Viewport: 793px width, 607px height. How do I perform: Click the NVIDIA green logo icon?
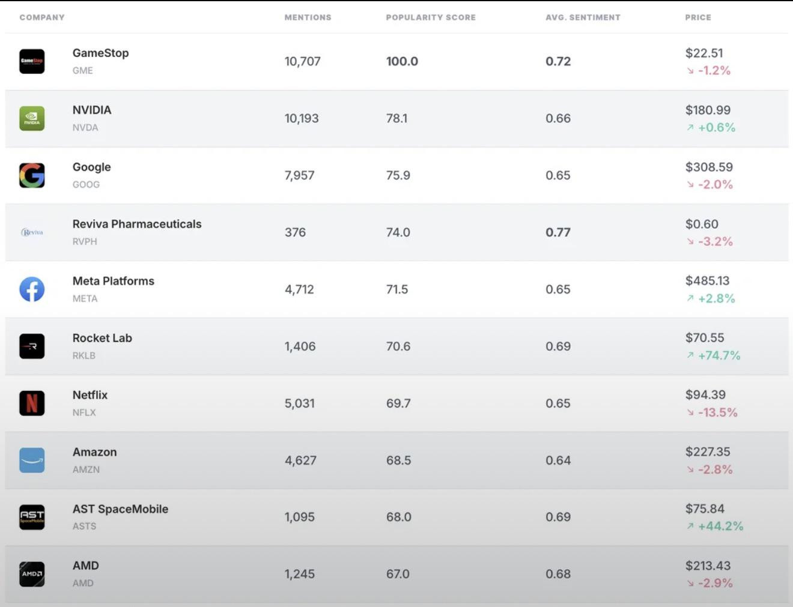coord(32,118)
